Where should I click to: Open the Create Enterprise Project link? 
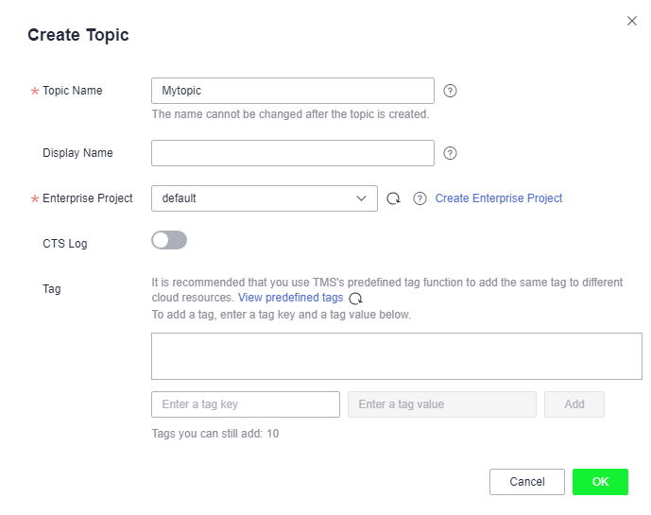tap(499, 198)
